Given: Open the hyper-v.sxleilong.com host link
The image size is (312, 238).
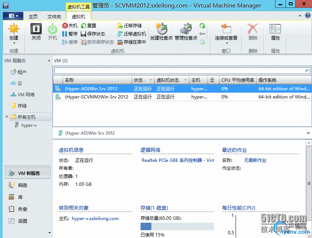Looking at the screenshot, I should click(95, 219).
